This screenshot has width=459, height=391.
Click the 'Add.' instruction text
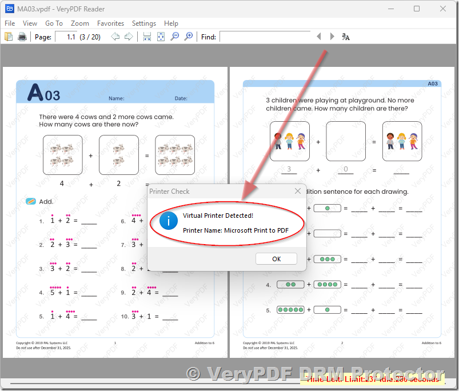46,202
